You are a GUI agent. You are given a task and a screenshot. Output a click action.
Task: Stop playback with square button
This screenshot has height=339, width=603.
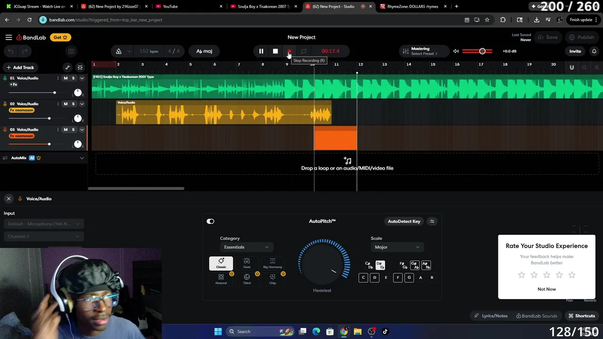(x=275, y=51)
